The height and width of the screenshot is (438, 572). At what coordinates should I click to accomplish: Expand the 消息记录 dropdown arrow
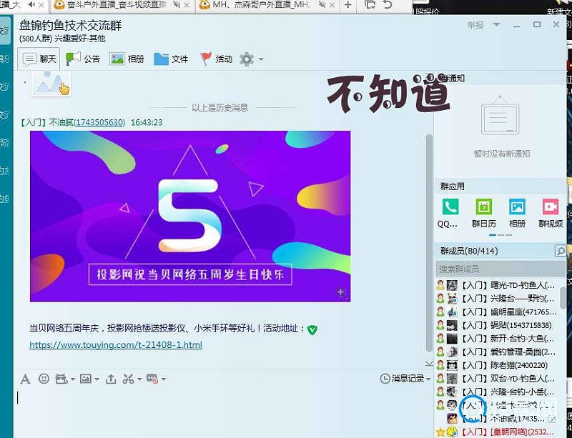coord(428,379)
